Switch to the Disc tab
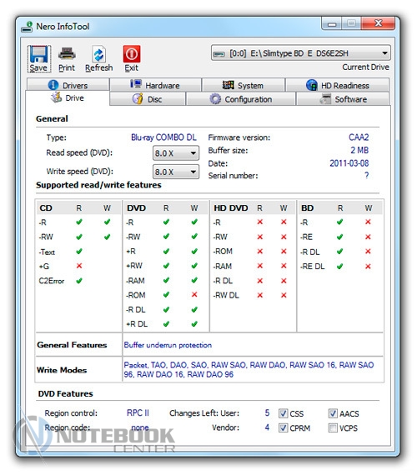The width and height of the screenshot is (417, 475). click(148, 99)
